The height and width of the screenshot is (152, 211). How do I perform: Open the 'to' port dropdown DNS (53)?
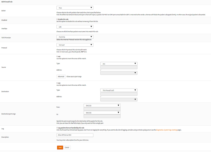[x=102, y=113]
